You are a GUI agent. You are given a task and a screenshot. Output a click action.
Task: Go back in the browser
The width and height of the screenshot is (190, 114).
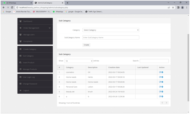pos(4,8)
